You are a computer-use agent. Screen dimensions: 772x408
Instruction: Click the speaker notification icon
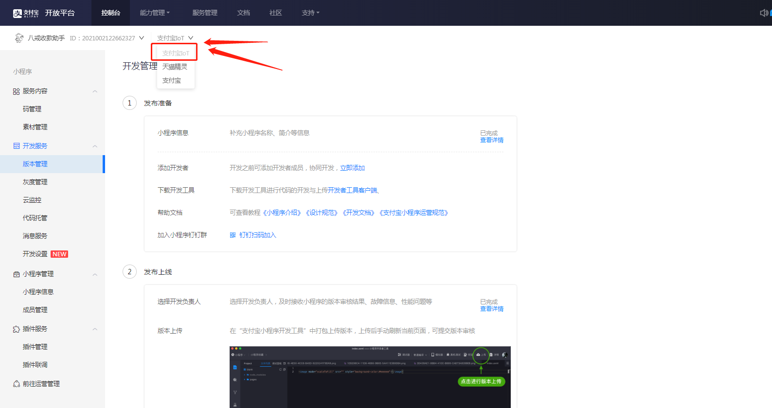point(764,13)
